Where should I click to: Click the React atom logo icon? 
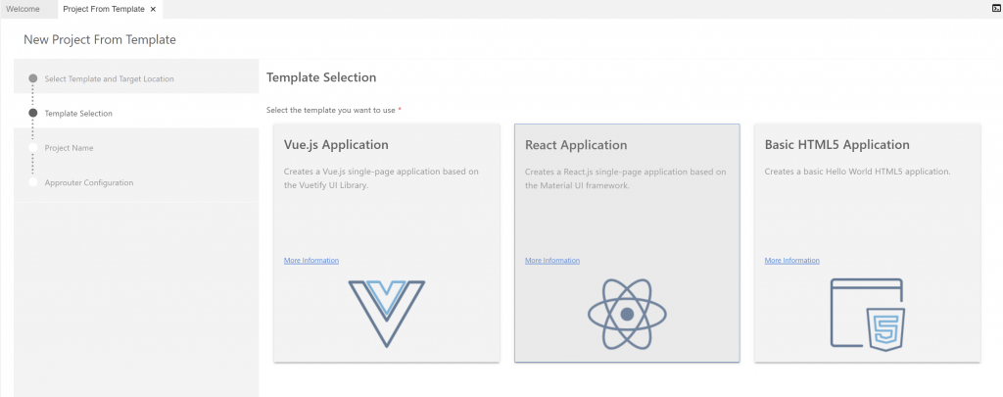627,314
